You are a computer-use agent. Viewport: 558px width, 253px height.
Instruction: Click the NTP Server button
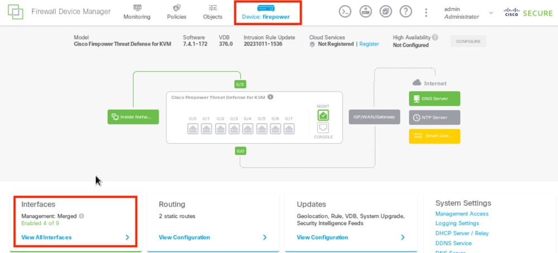[435, 117]
